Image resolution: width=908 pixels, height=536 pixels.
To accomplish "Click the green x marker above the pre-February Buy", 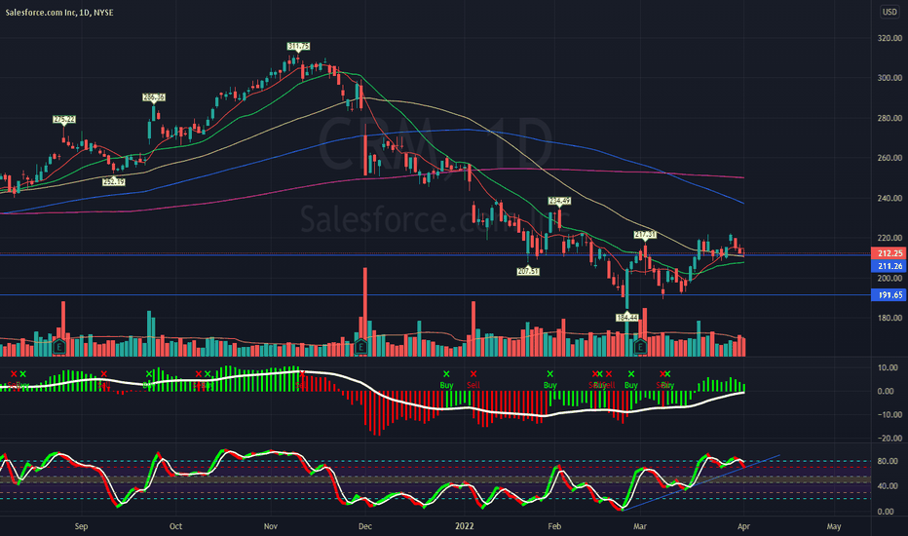I will (x=550, y=374).
